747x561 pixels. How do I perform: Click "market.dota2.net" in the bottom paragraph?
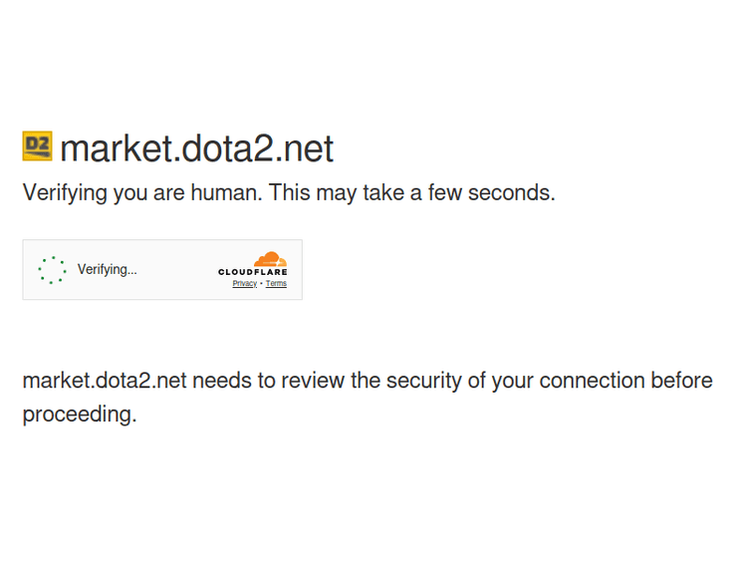tap(105, 381)
